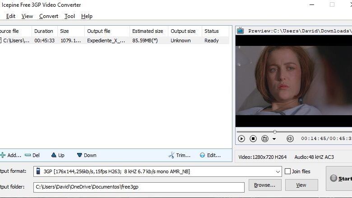
Task: Click the output folder path field
Action: click(x=139, y=187)
